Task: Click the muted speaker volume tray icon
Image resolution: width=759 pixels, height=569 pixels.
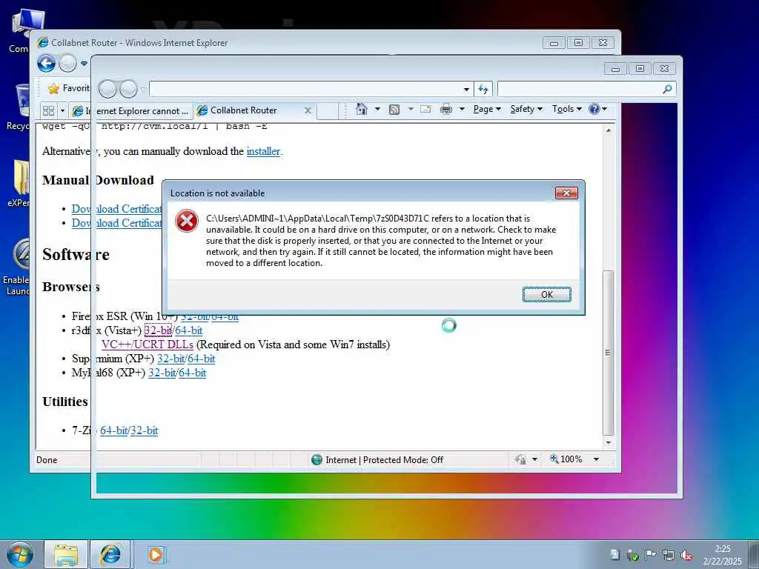Action: tap(686, 556)
